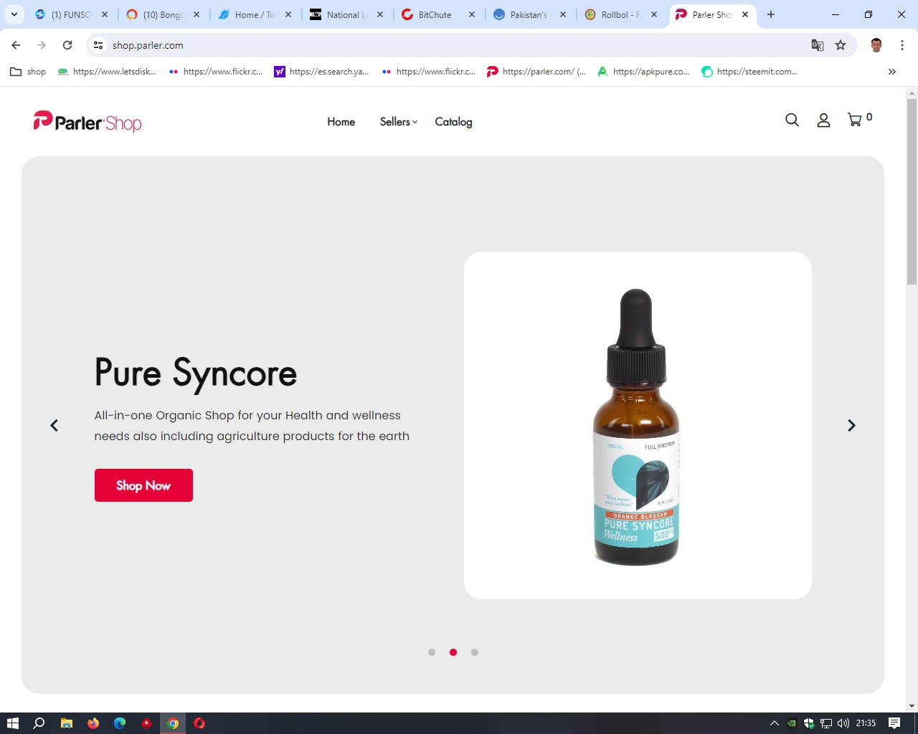918x734 pixels.
Task: Open the steemit.com bookmark
Action: click(749, 72)
